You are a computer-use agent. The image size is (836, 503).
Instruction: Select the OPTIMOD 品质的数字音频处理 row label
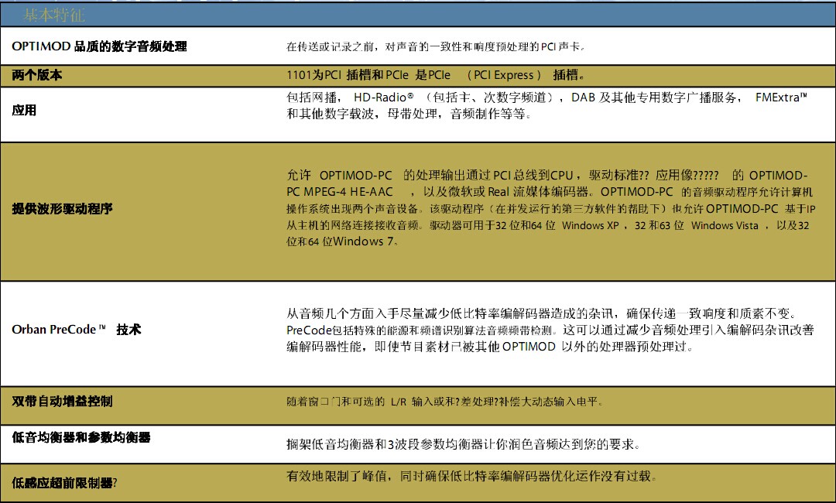tap(99, 46)
